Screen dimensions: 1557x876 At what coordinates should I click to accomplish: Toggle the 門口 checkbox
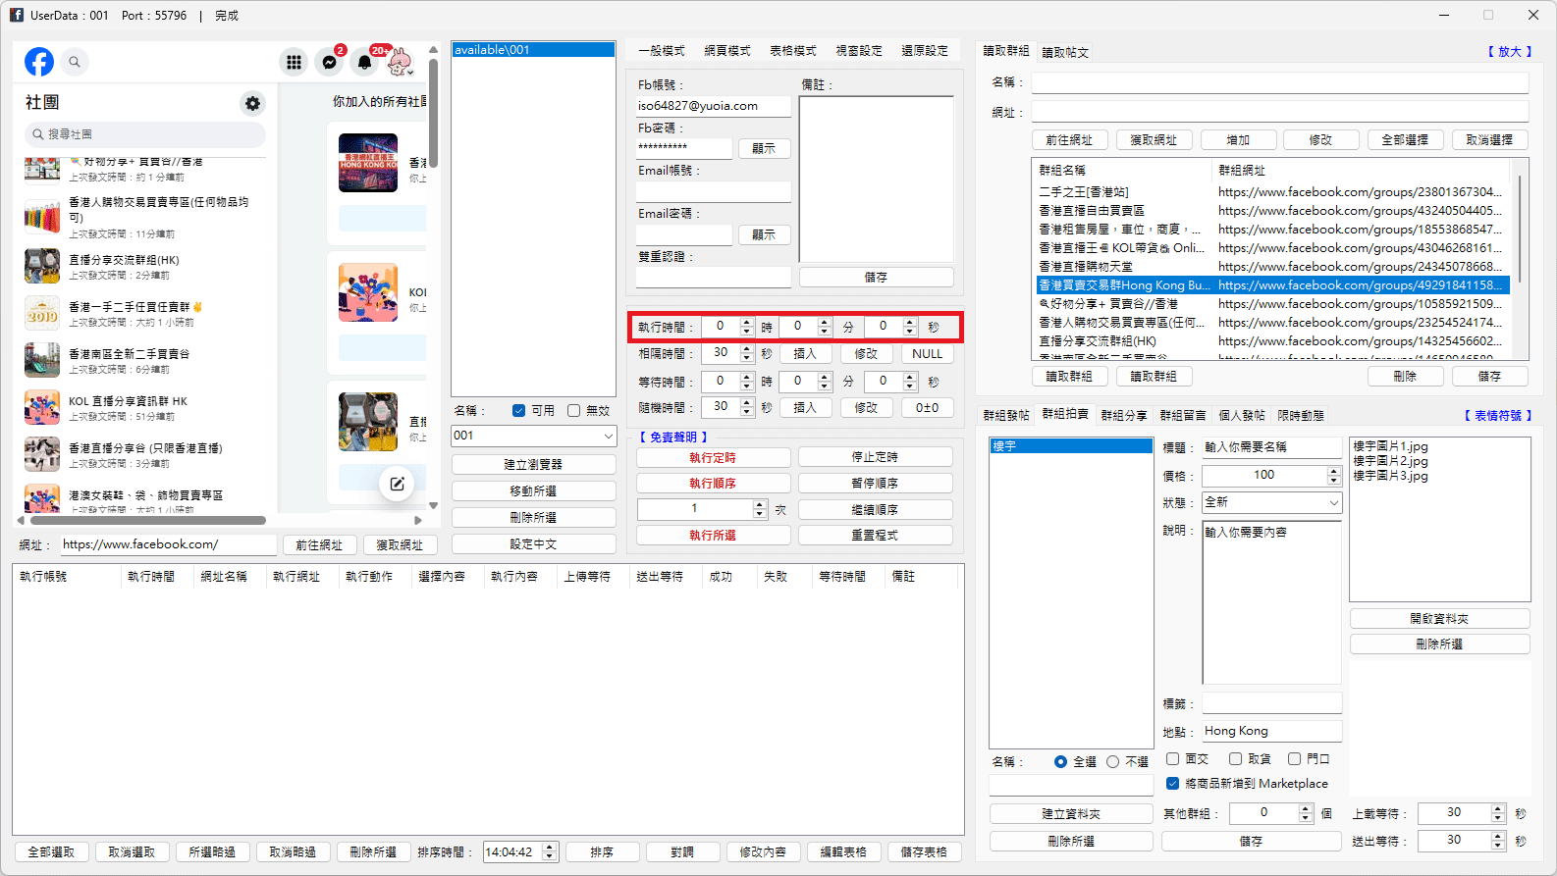[1294, 758]
